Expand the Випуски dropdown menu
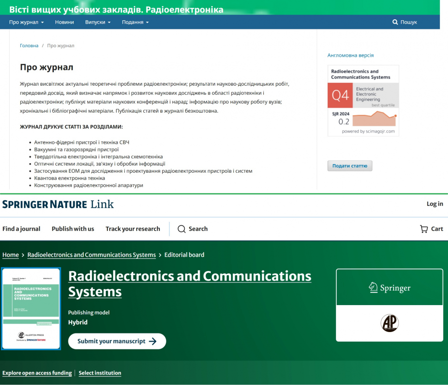This screenshot has height=385, width=448. tap(98, 22)
